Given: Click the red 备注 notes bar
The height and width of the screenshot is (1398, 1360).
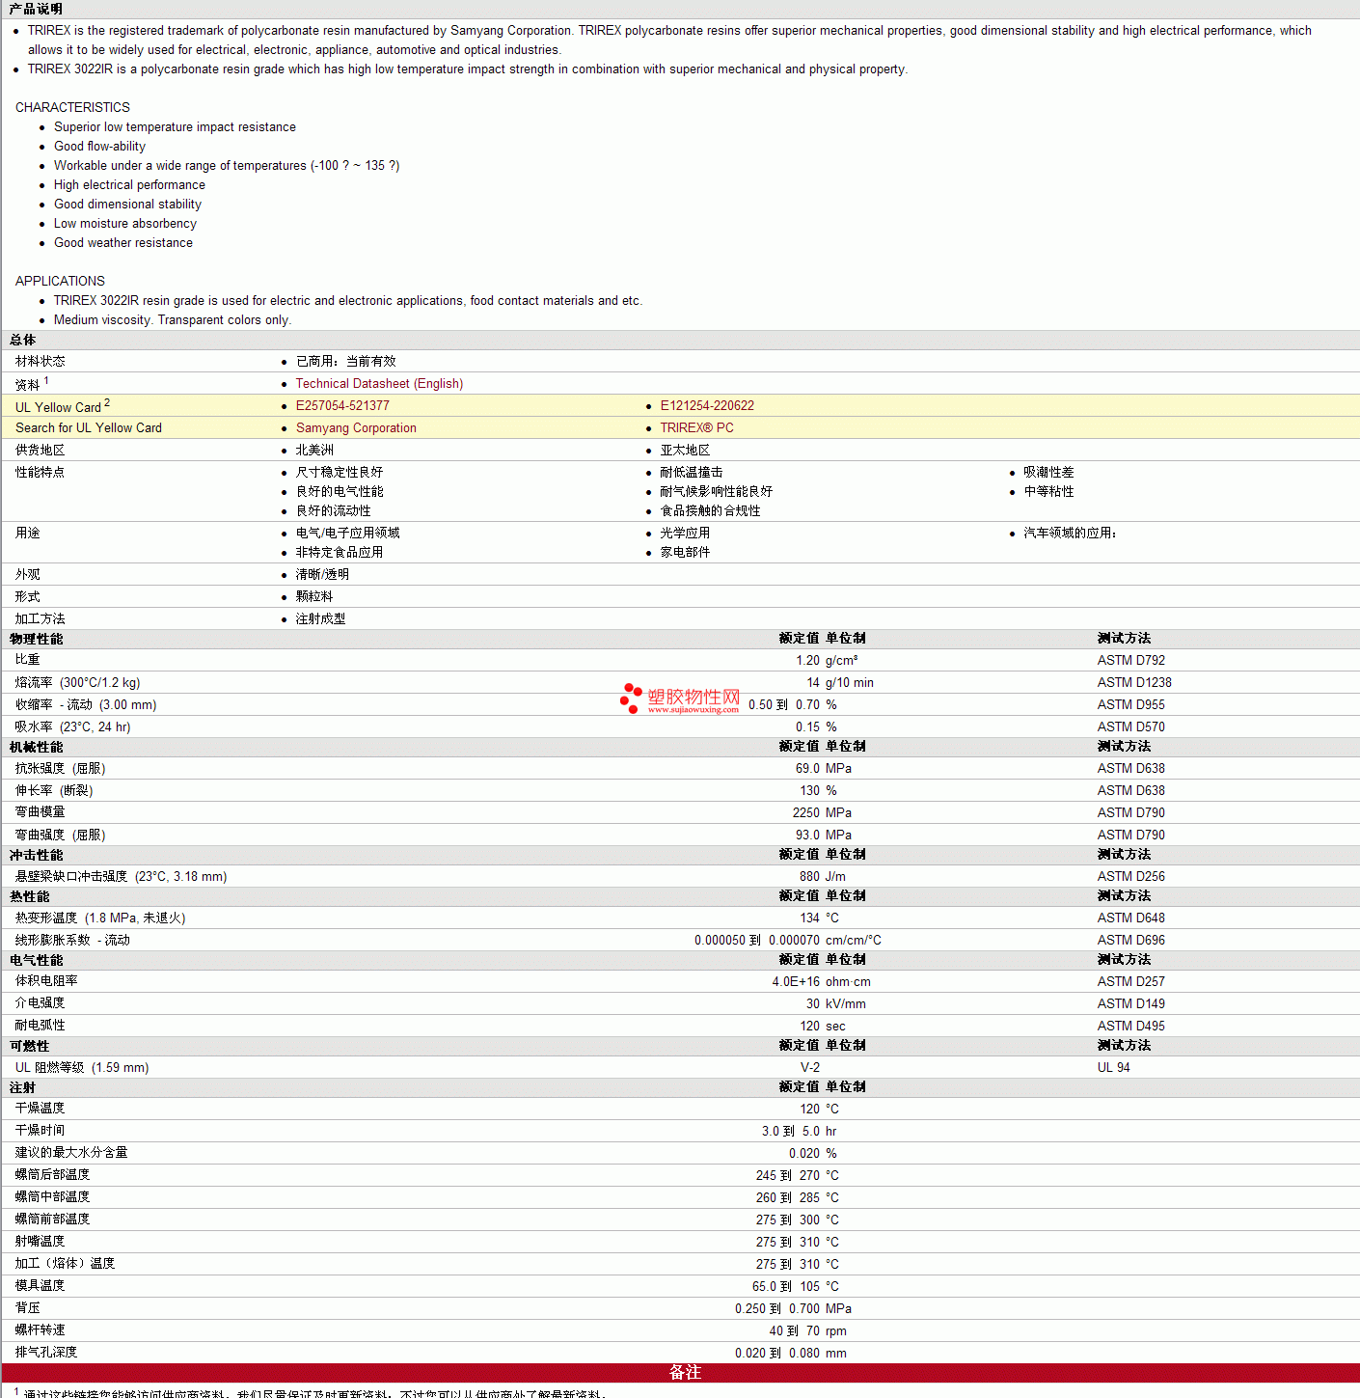Looking at the screenshot, I should click(x=681, y=1373).
